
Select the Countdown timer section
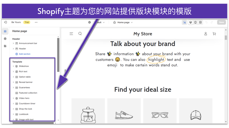(27, 103)
